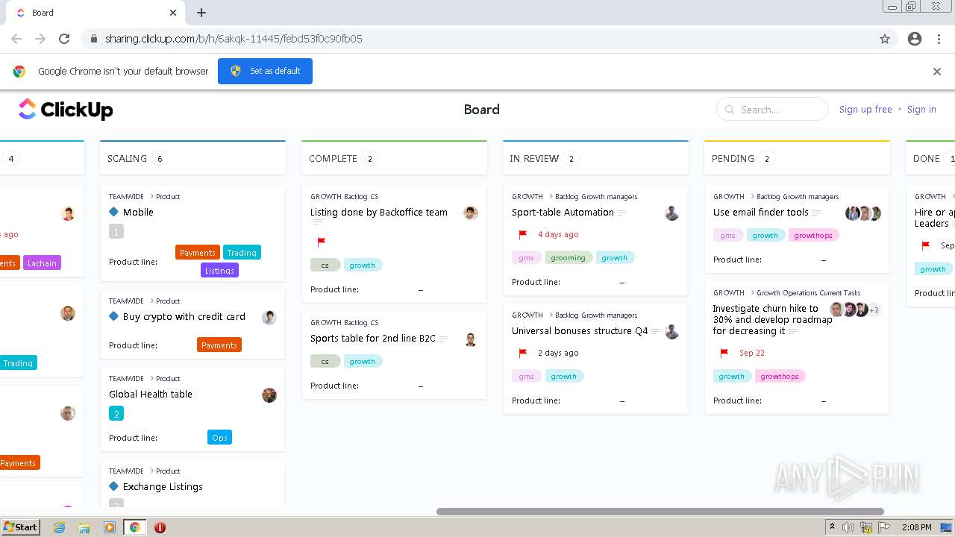Screen dimensions: 955x537
Task: Open a new browser tab
Action: 201,13
